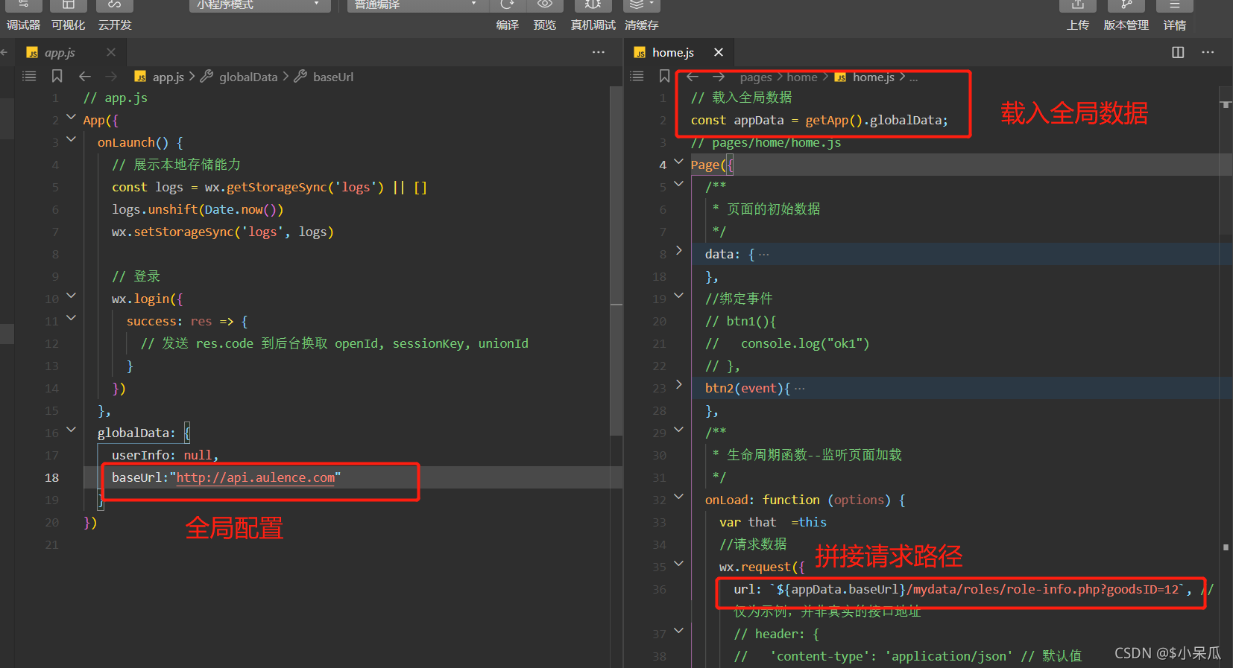The image size is (1233, 668).
Task: Collapse Page({ block at line 4
Action: (678, 162)
